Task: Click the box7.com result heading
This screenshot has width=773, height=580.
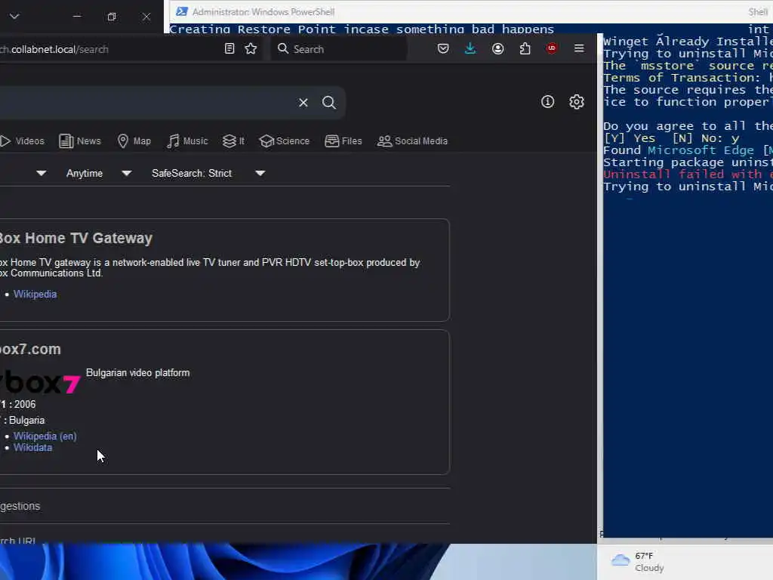Action: click(30, 349)
